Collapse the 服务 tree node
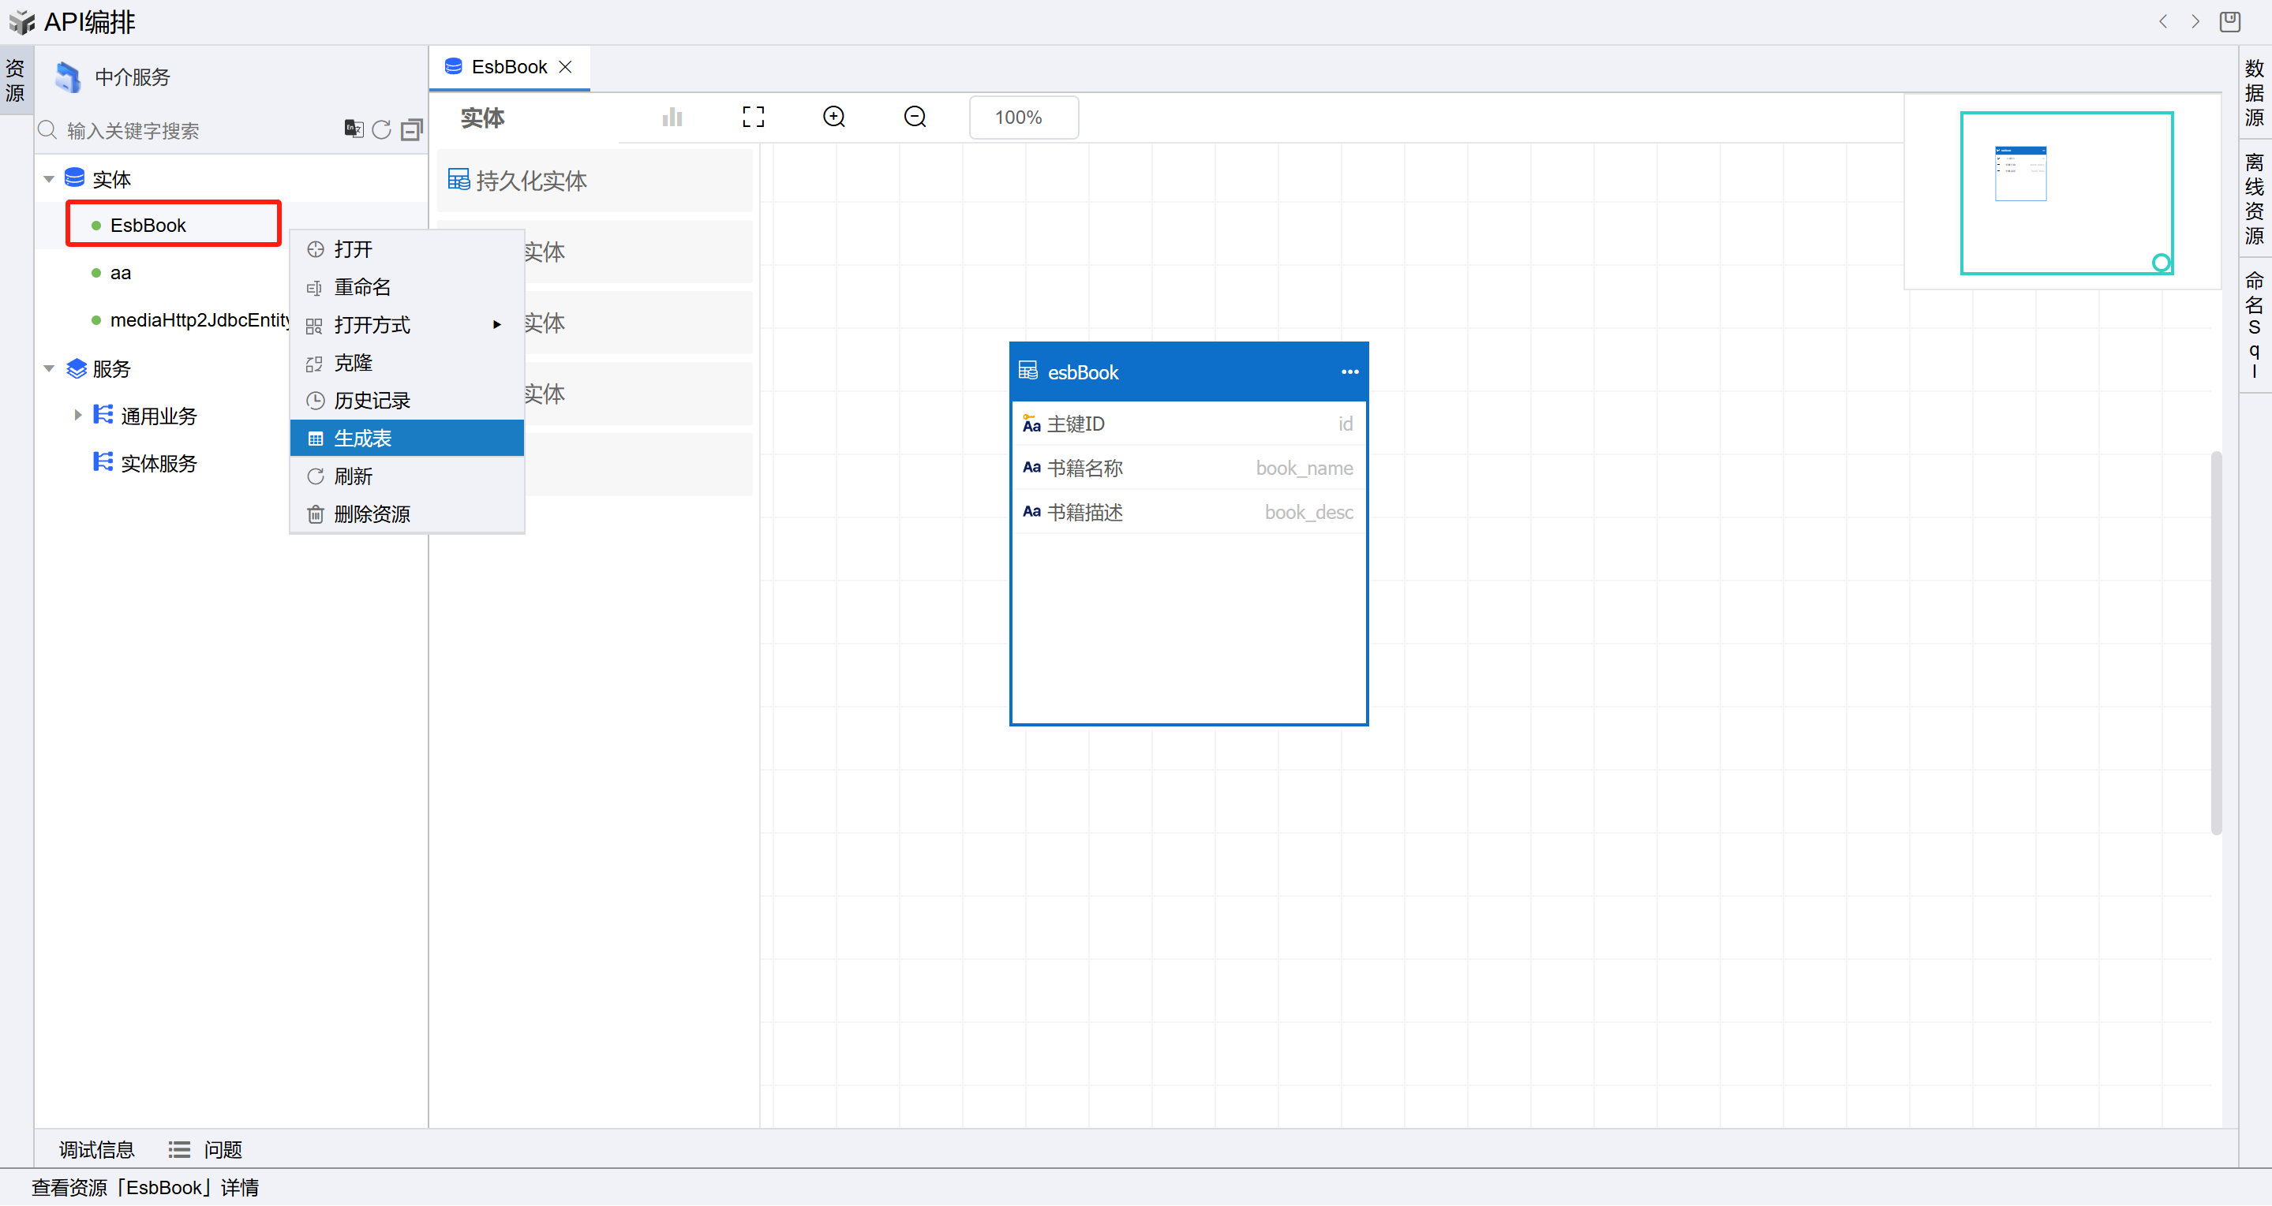The width and height of the screenshot is (2272, 1206). tap(50, 368)
